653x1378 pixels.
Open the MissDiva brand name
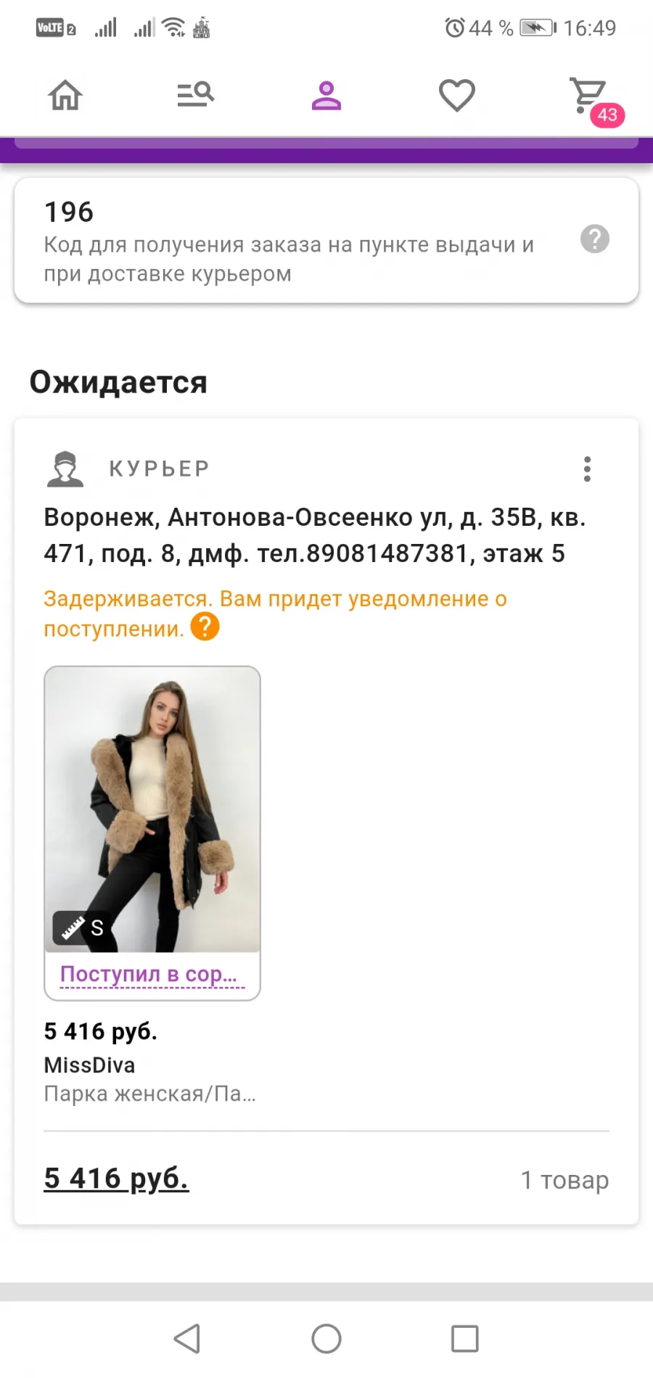click(x=89, y=1065)
